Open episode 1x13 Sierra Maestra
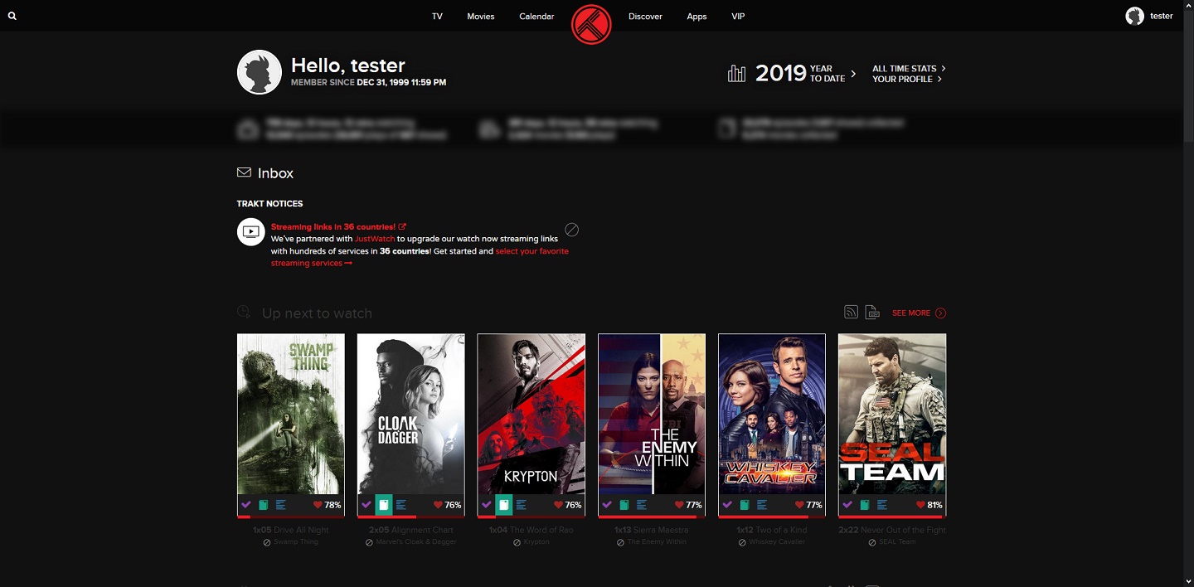 651,530
